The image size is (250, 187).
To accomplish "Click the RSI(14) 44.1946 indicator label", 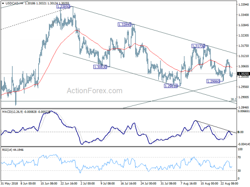I will (13, 150).
